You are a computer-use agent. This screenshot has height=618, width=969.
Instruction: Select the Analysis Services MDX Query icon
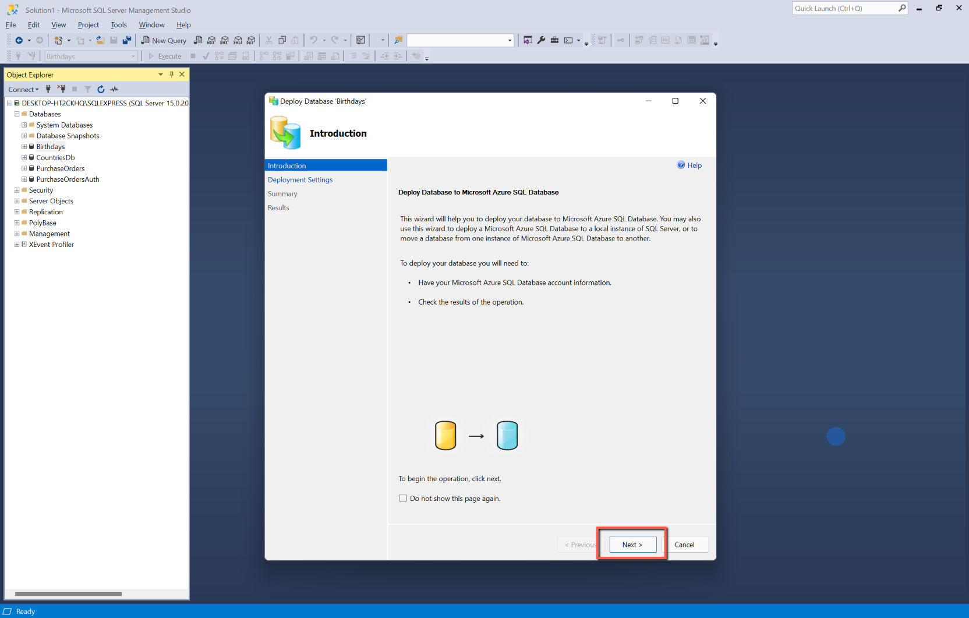(x=211, y=40)
